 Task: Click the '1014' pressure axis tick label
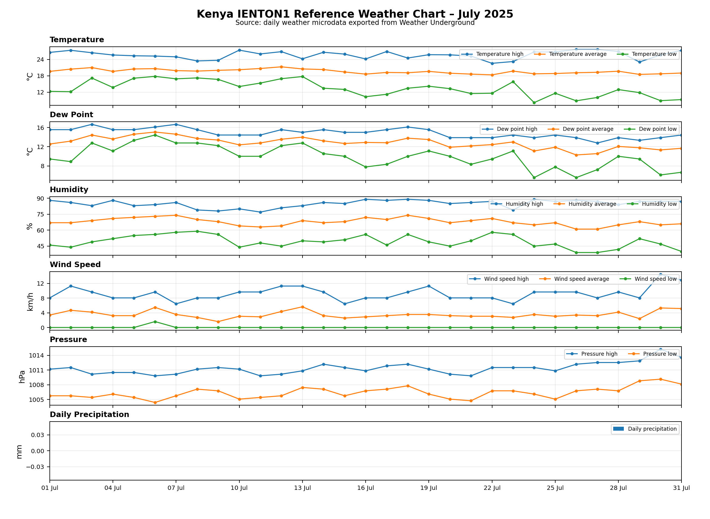pos(36,356)
